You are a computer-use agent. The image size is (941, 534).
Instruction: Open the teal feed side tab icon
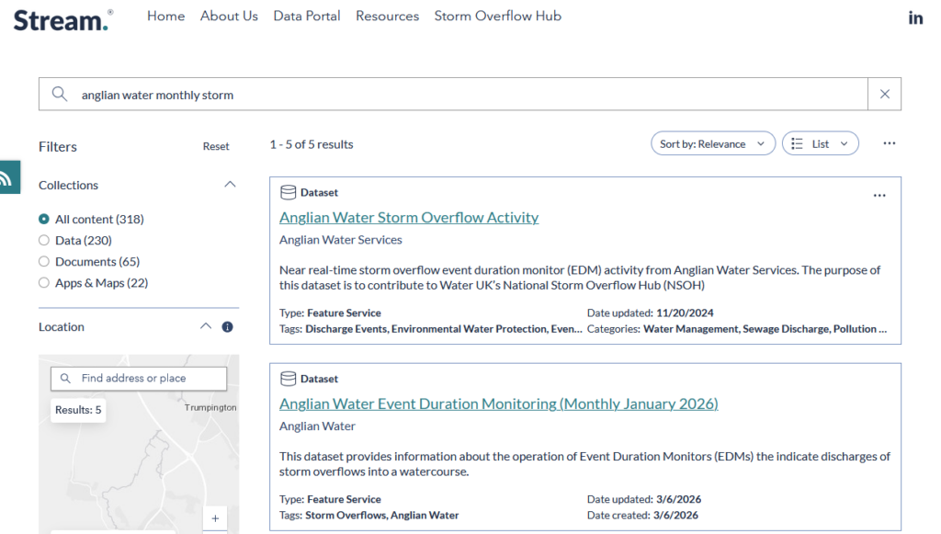click(x=8, y=177)
